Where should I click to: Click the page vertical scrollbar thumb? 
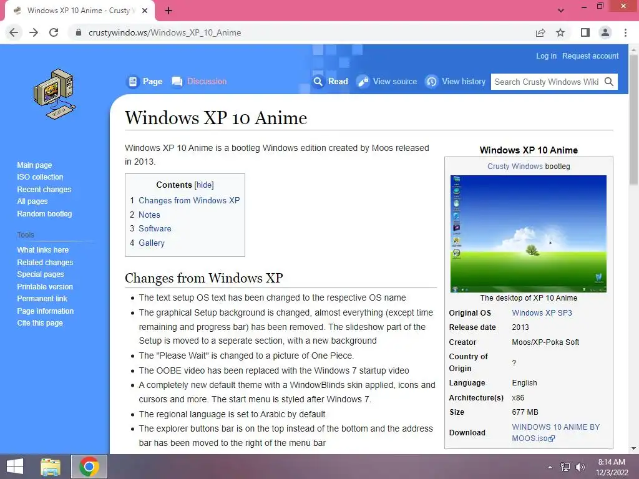[634, 119]
